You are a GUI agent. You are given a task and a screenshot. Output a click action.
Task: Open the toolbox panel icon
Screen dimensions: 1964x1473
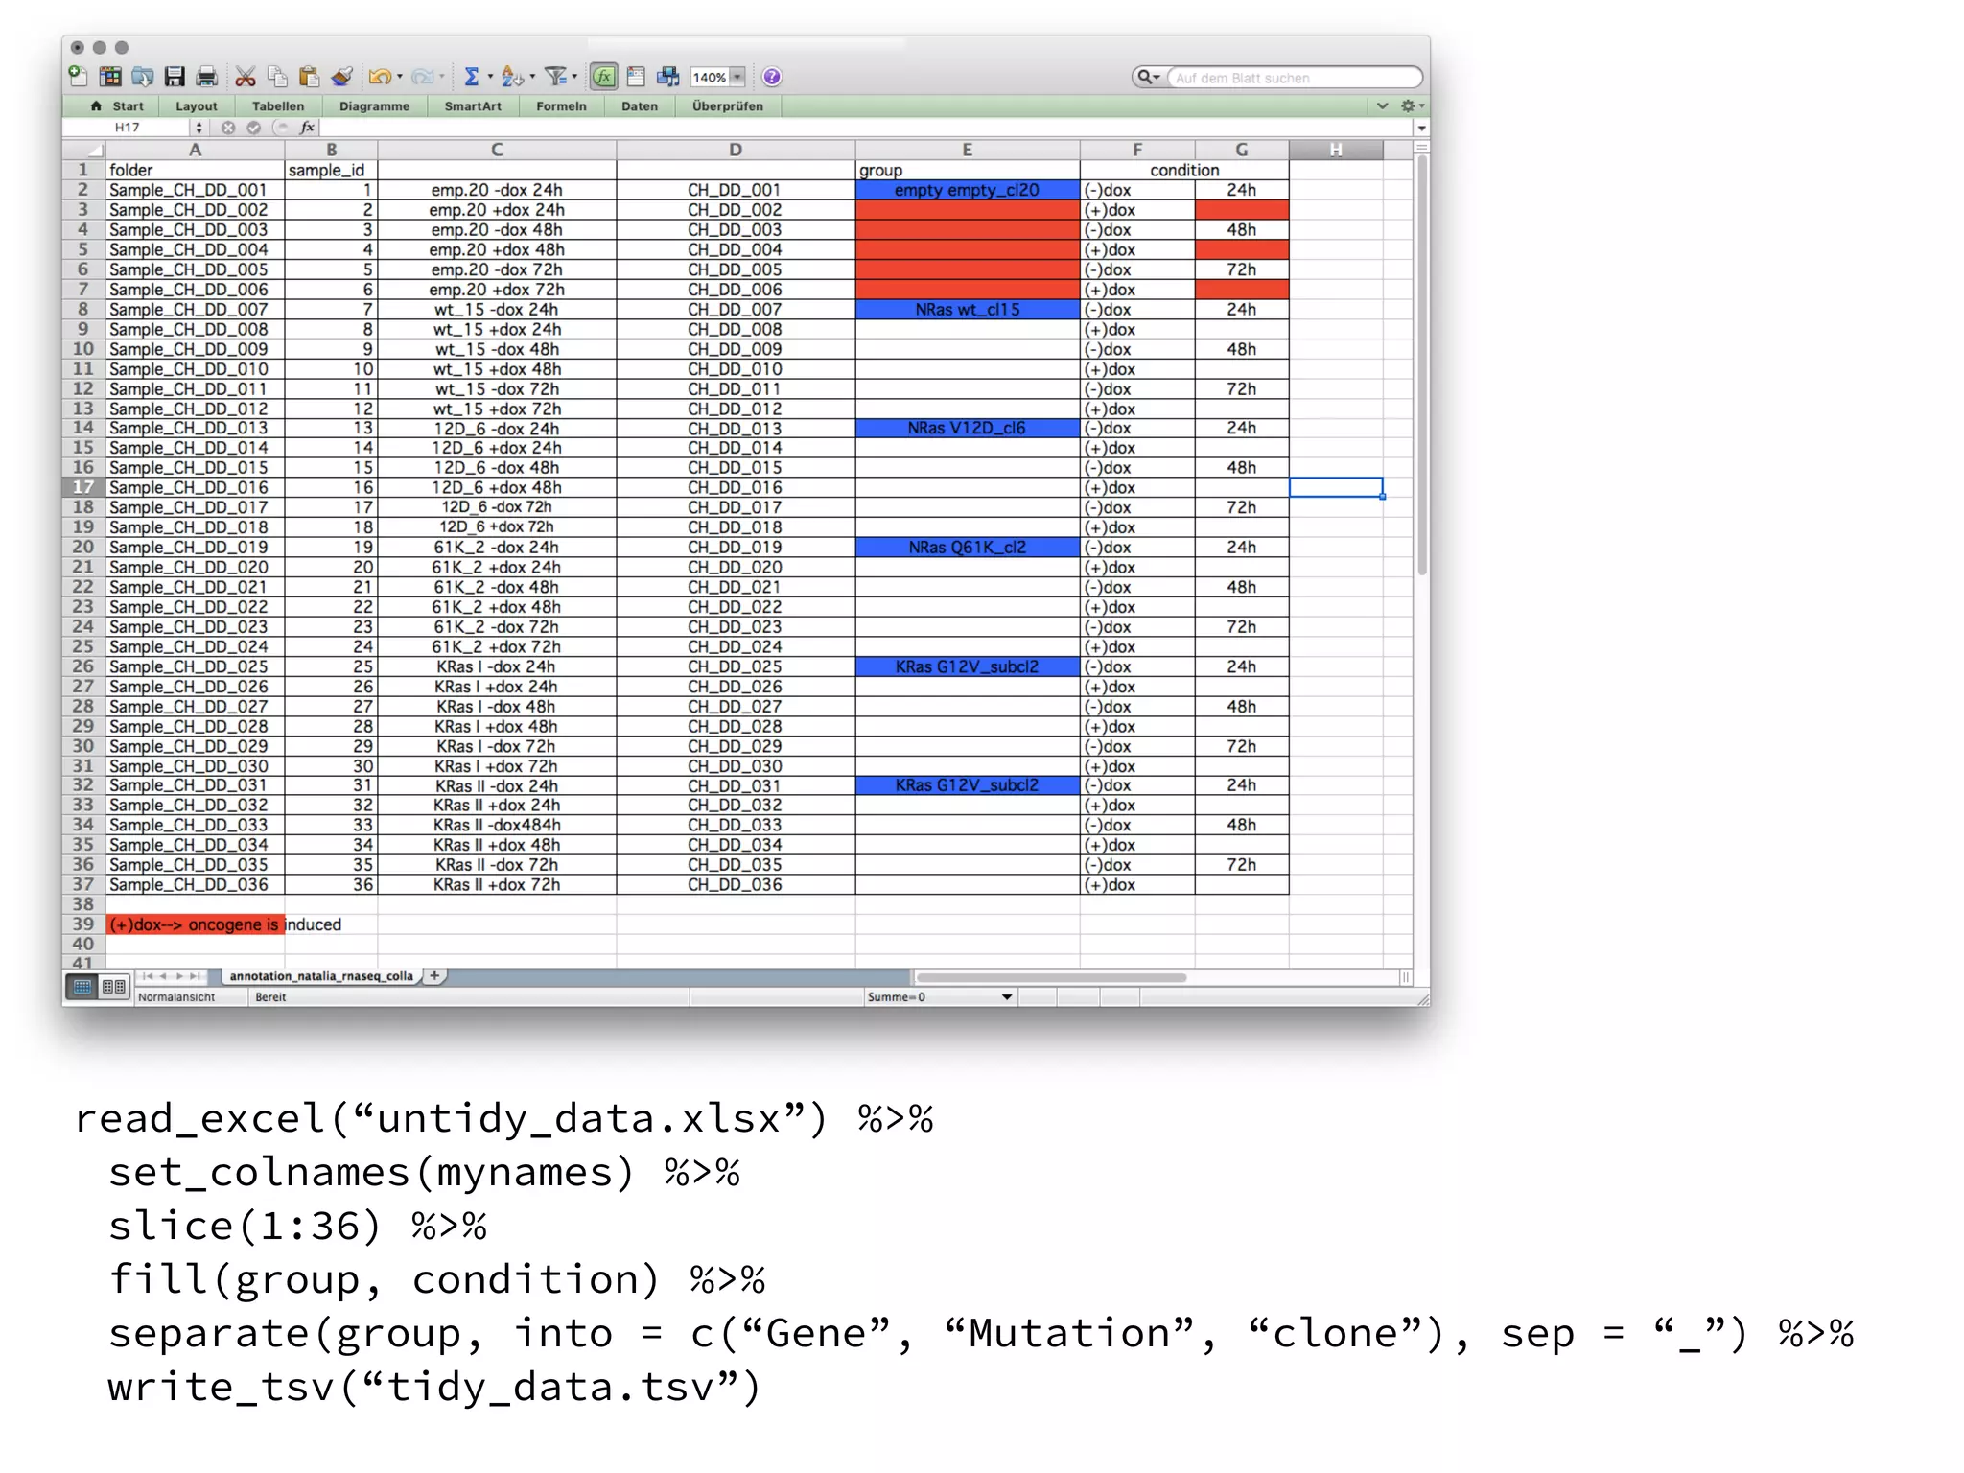(636, 77)
